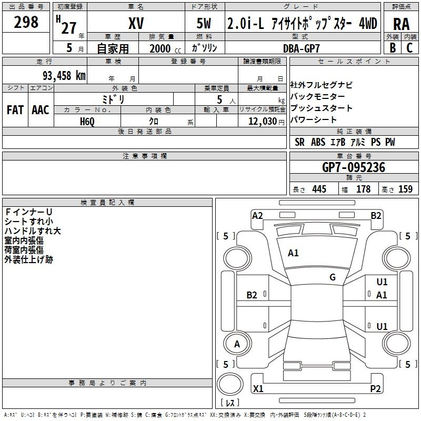Click ABS in genuine equipment
421x421 pixels.
(x=318, y=142)
